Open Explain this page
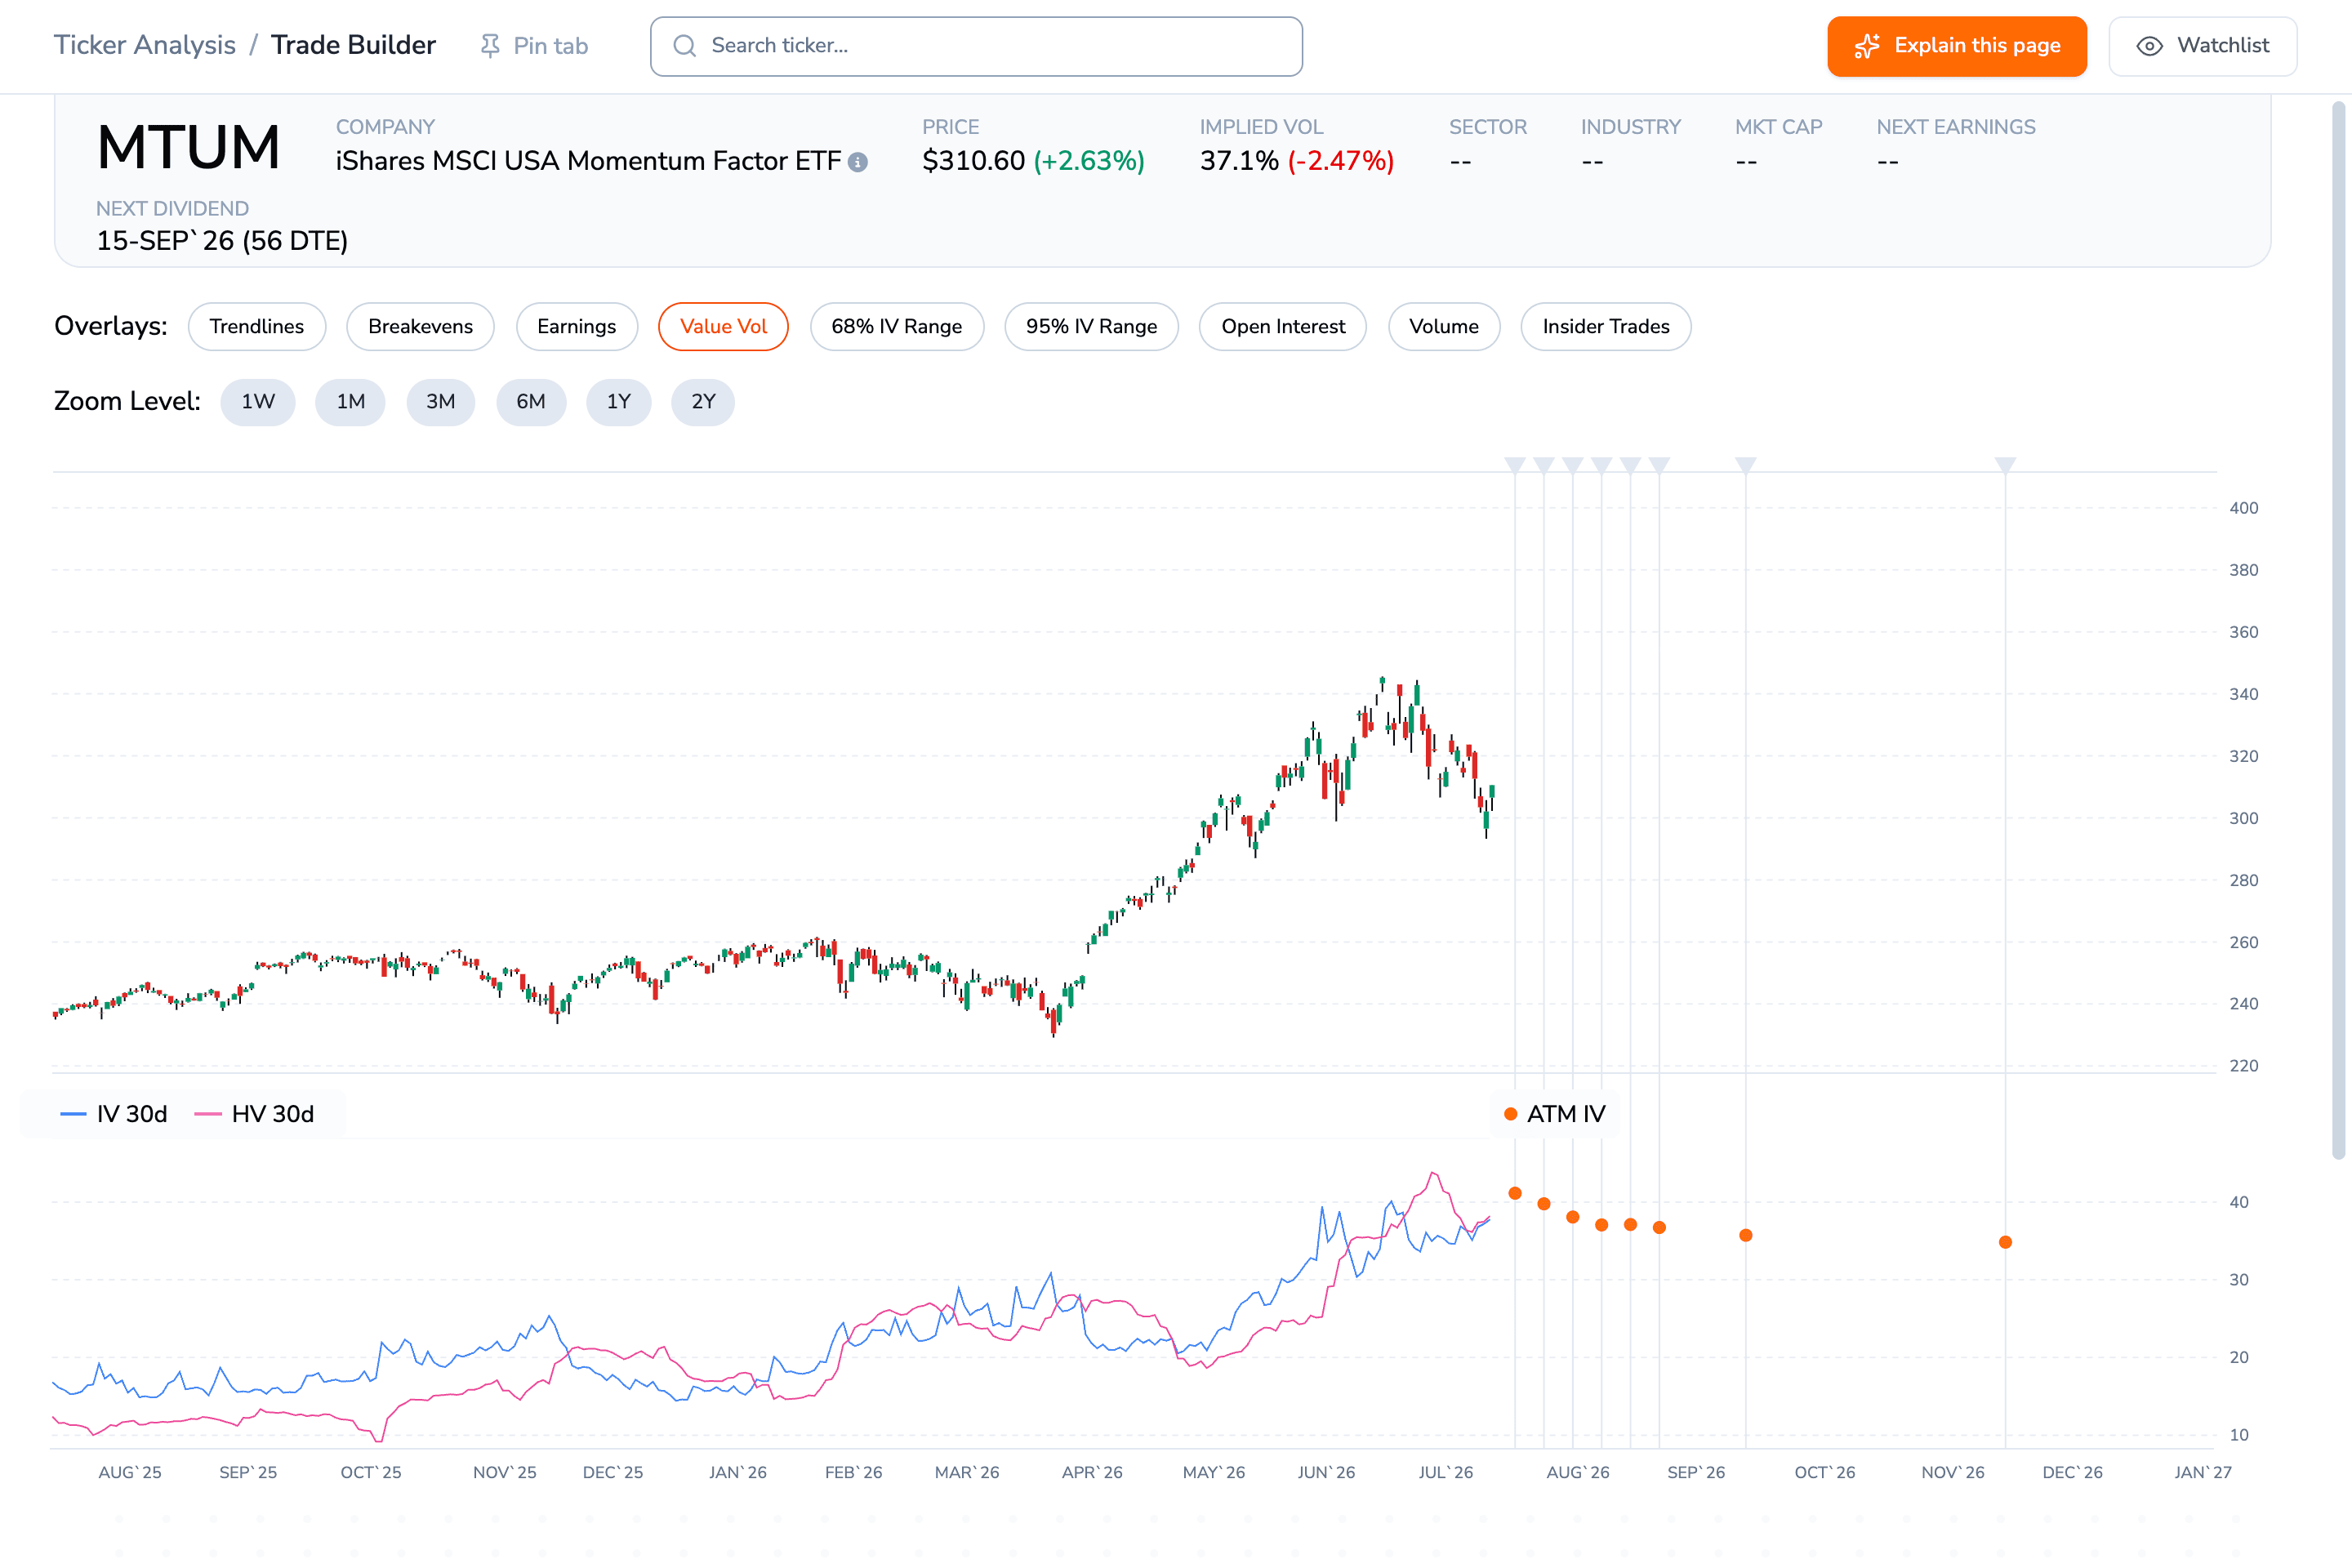The image size is (2352, 1568). pos(1957,46)
